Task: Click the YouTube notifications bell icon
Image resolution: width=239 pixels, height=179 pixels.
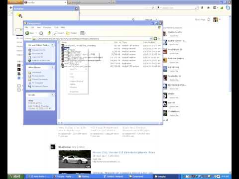Action: pos(209,19)
